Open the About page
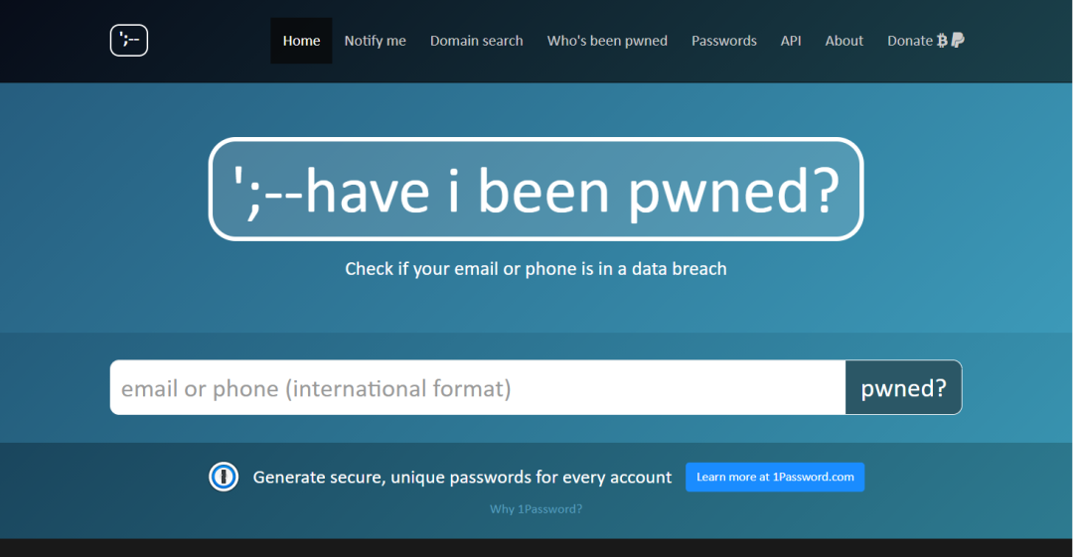 click(843, 41)
